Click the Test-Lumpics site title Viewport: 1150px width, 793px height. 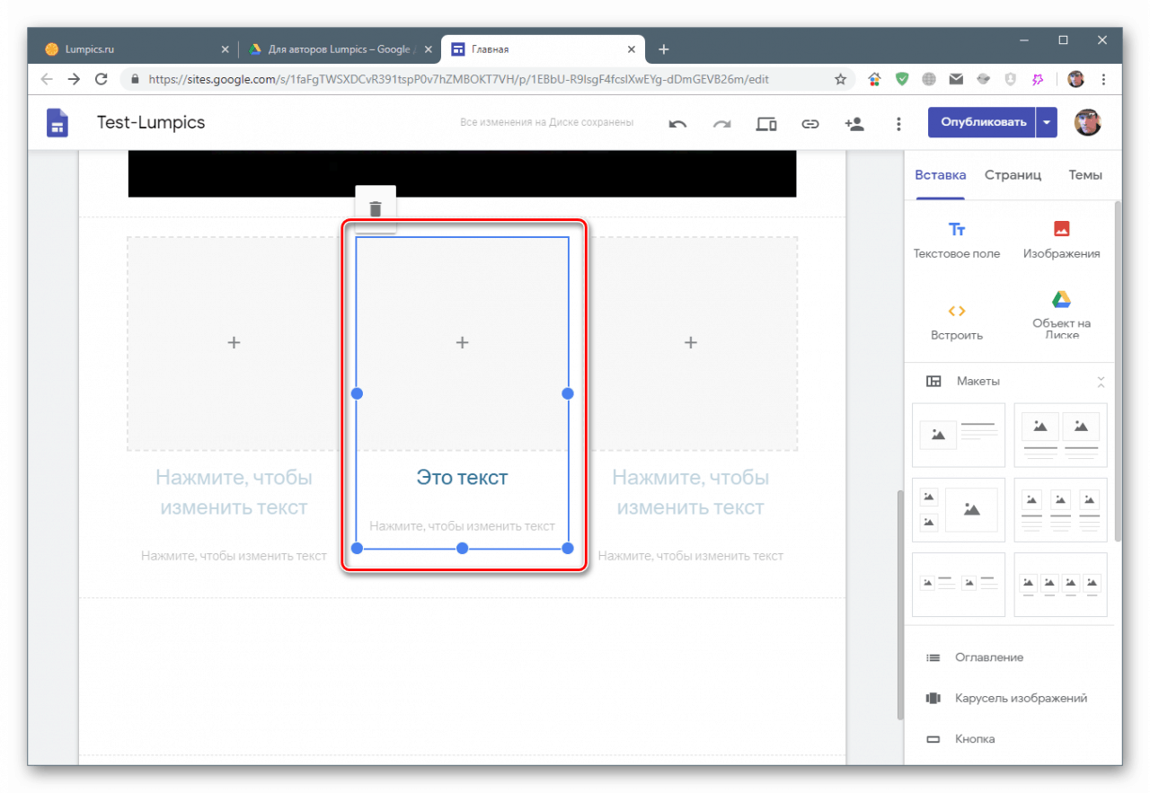click(151, 122)
